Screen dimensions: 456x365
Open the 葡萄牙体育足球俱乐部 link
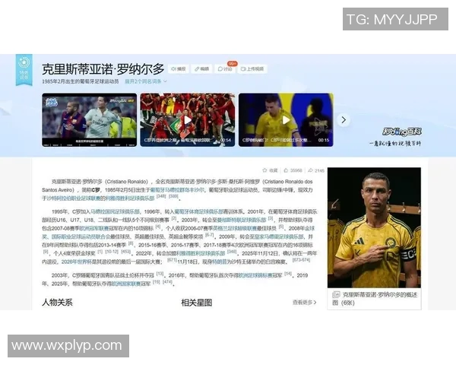[x=198, y=211]
